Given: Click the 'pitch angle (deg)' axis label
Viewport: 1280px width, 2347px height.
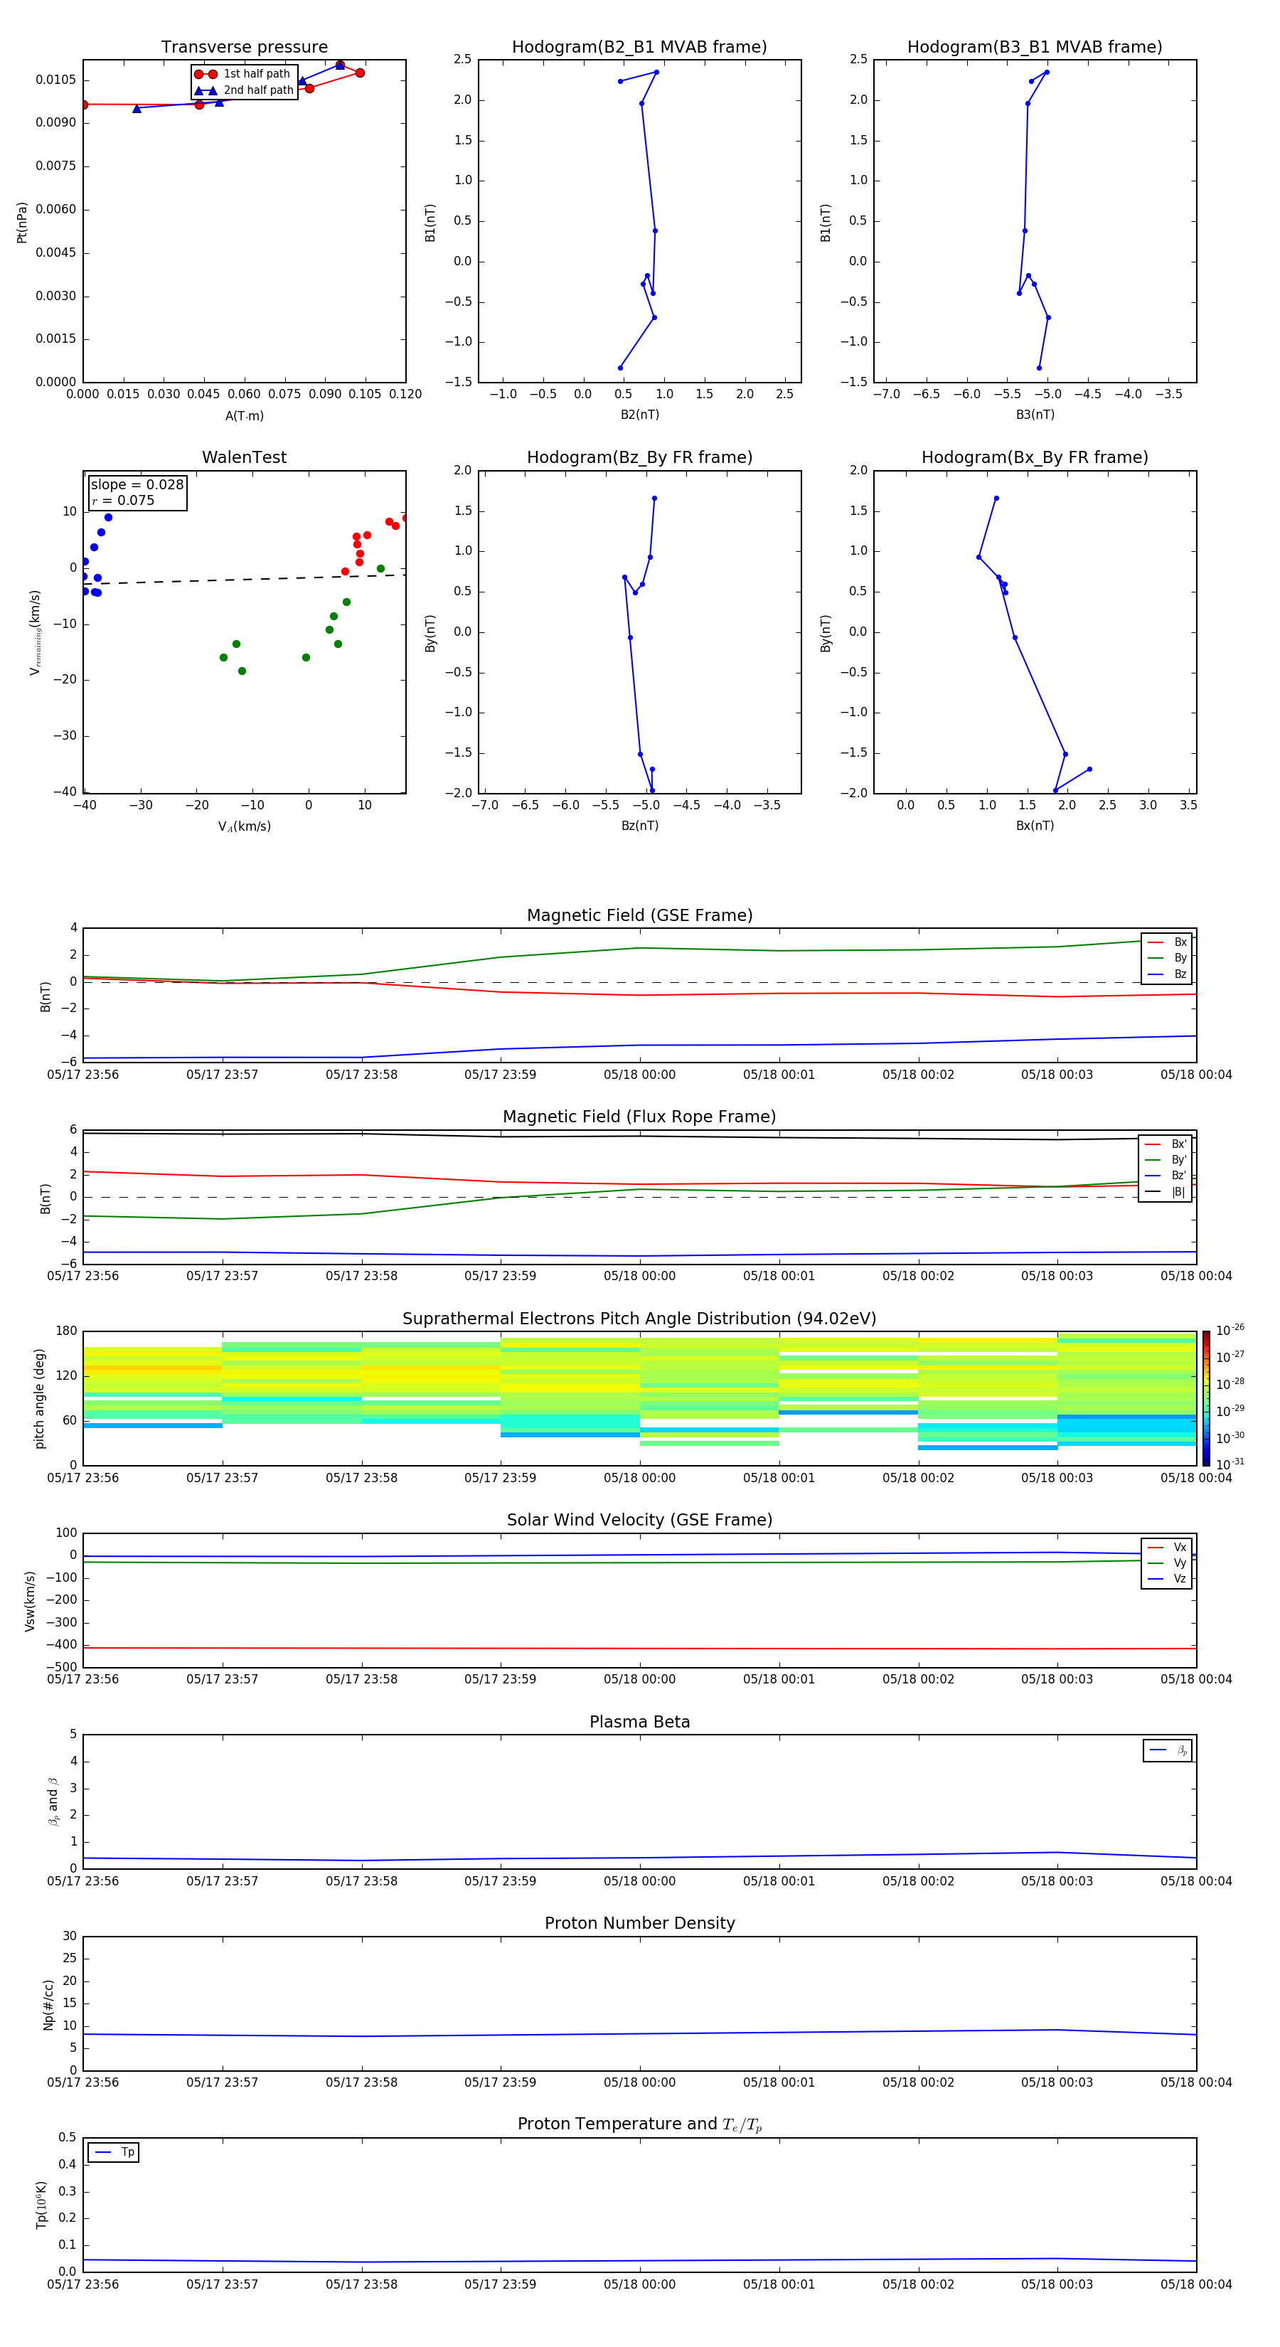Looking at the screenshot, I should (39, 1398).
